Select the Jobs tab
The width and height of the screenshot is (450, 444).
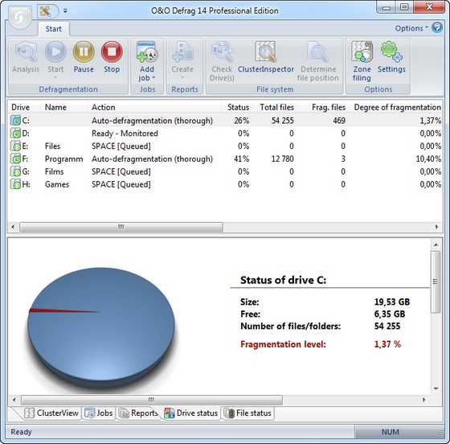[99, 413]
